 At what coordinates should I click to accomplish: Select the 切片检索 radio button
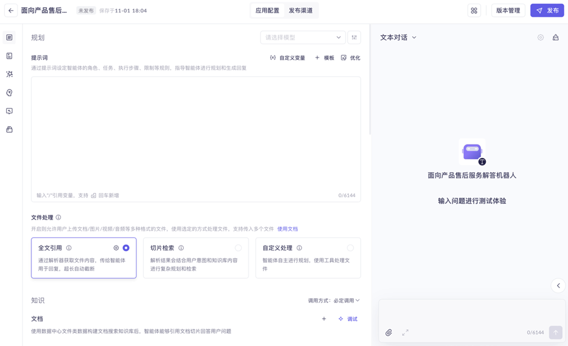[x=238, y=248]
